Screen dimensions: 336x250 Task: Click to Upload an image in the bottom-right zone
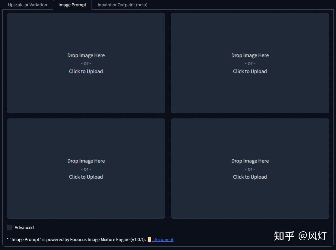250,177
